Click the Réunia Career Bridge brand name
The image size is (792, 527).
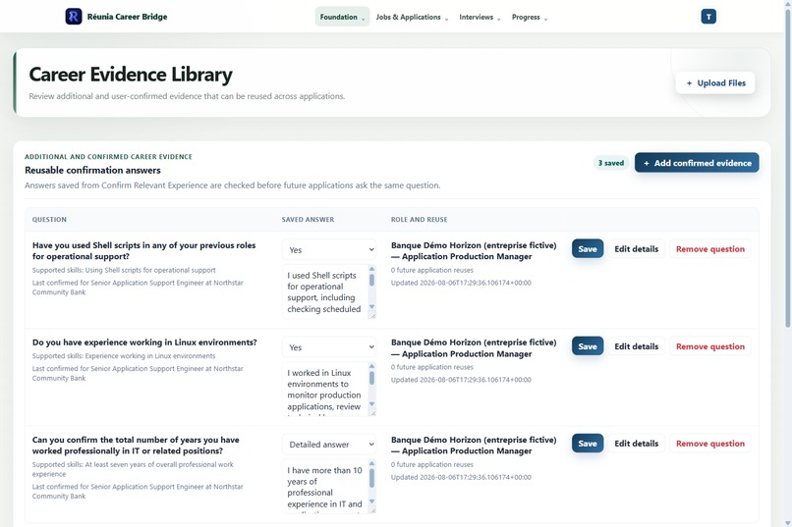127,17
